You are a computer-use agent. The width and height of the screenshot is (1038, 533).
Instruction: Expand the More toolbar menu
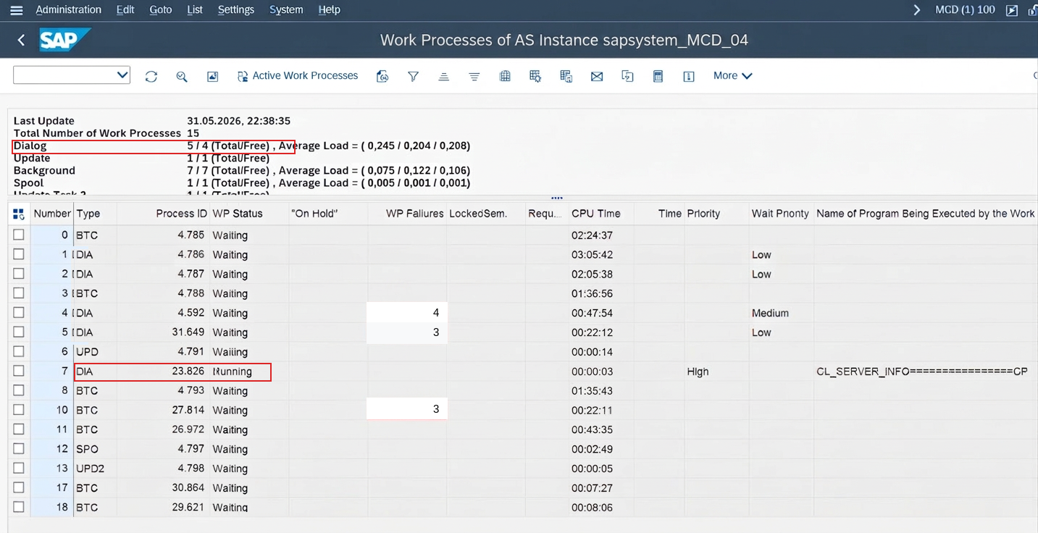[732, 76]
